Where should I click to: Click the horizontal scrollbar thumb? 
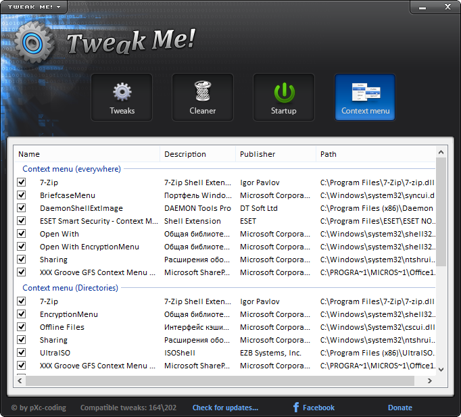coord(220,381)
